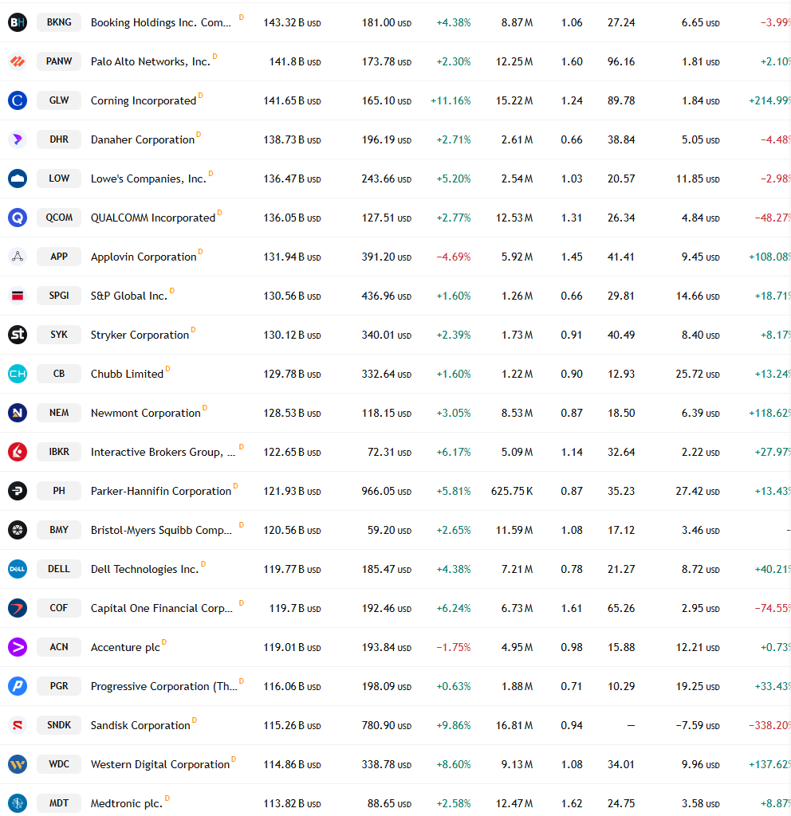Open Progressive Corporation company link
791x816 pixels.
tap(163, 686)
